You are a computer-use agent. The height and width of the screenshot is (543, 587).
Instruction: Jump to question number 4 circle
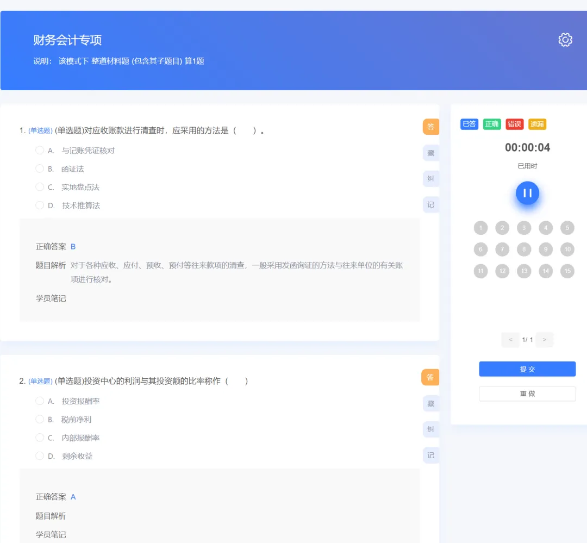pos(546,228)
